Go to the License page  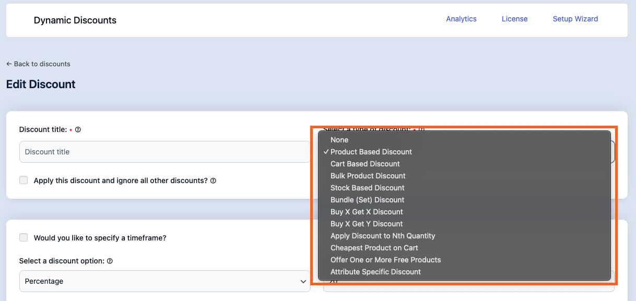coord(514,19)
